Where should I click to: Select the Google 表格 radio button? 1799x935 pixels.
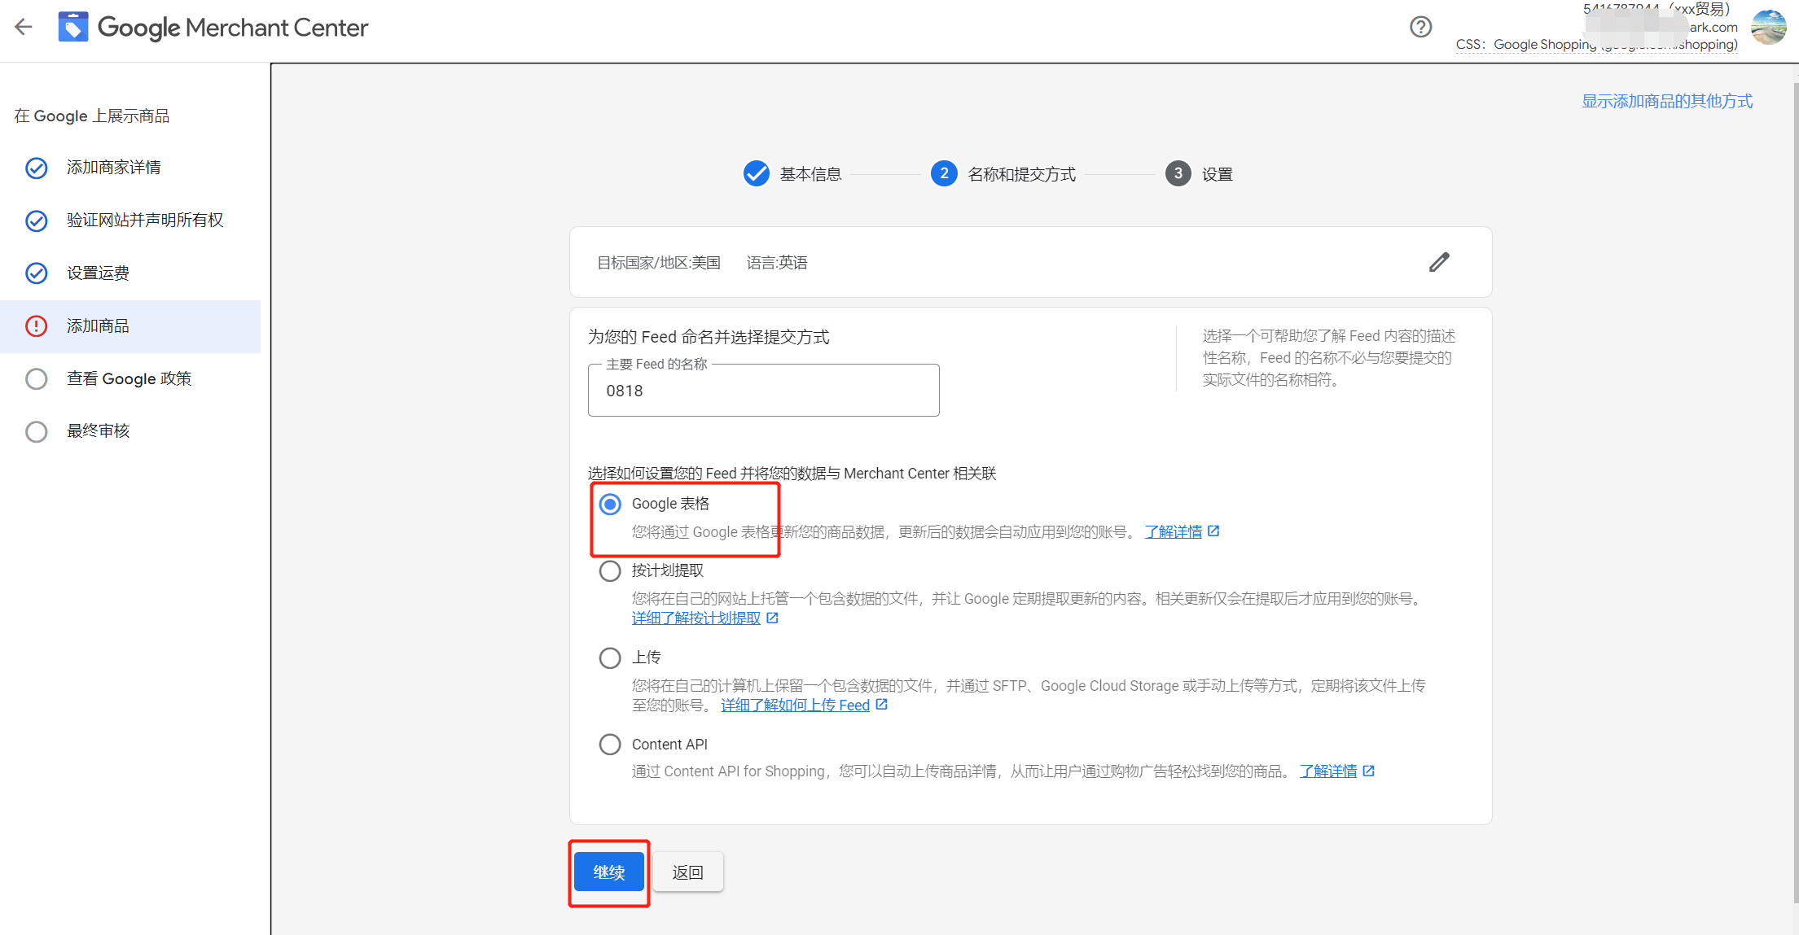click(610, 505)
